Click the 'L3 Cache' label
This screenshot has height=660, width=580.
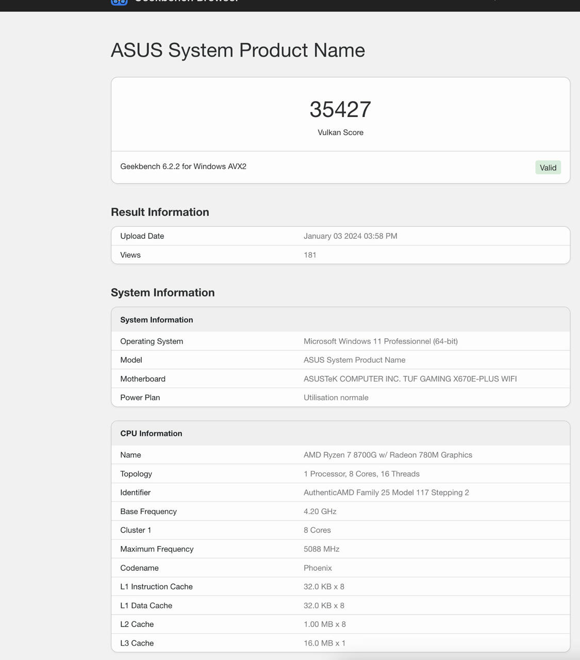(137, 643)
